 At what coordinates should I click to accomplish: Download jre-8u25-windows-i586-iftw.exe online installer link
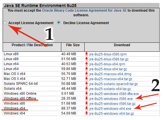(114, 94)
